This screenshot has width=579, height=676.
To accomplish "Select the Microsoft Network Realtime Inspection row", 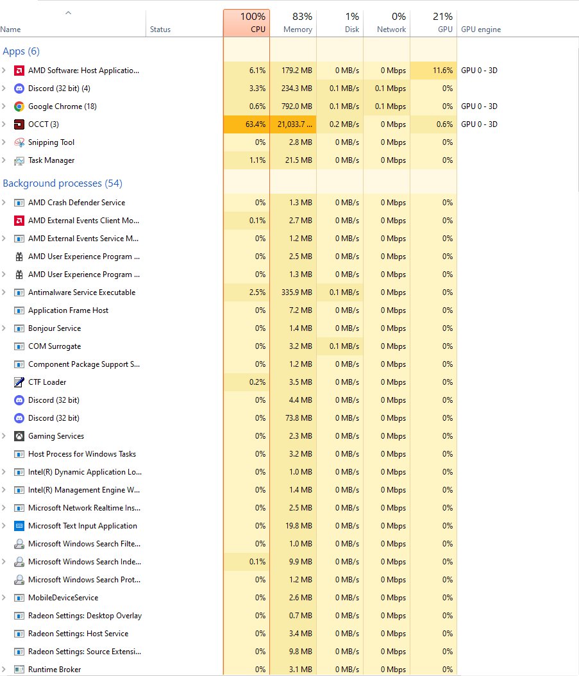I will click(x=228, y=508).
